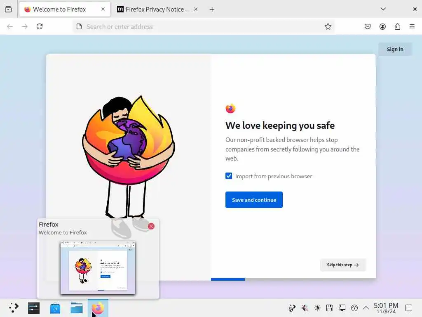This screenshot has height=317, width=422.
Task: Open the muted audio volume tray icon
Action: (x=305, y=308)
